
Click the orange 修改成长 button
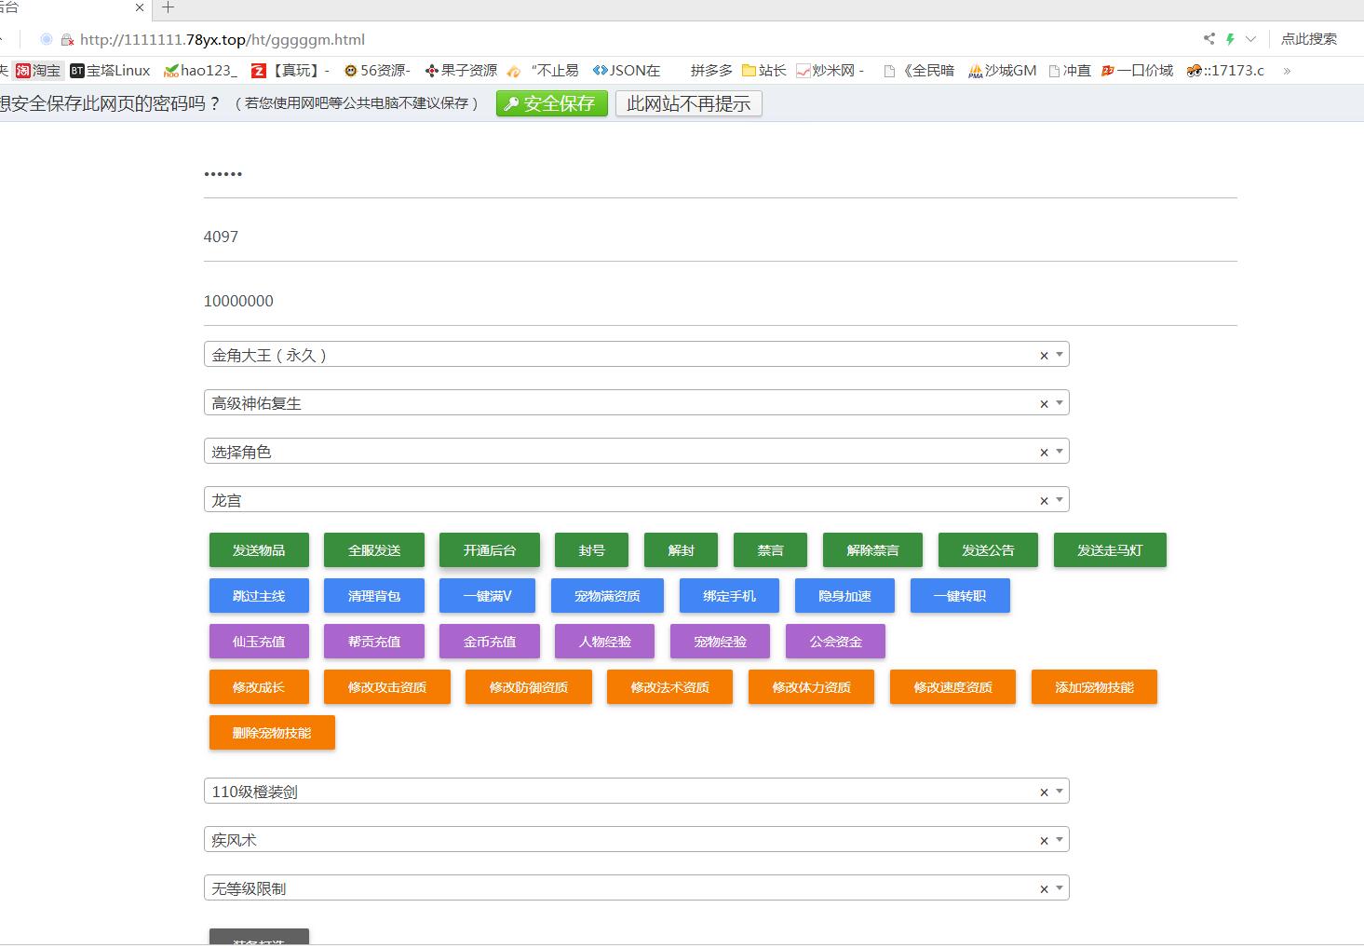[x=259, y=687]
